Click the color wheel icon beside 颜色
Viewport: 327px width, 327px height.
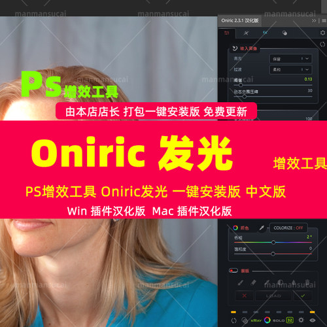coord(235,228)
